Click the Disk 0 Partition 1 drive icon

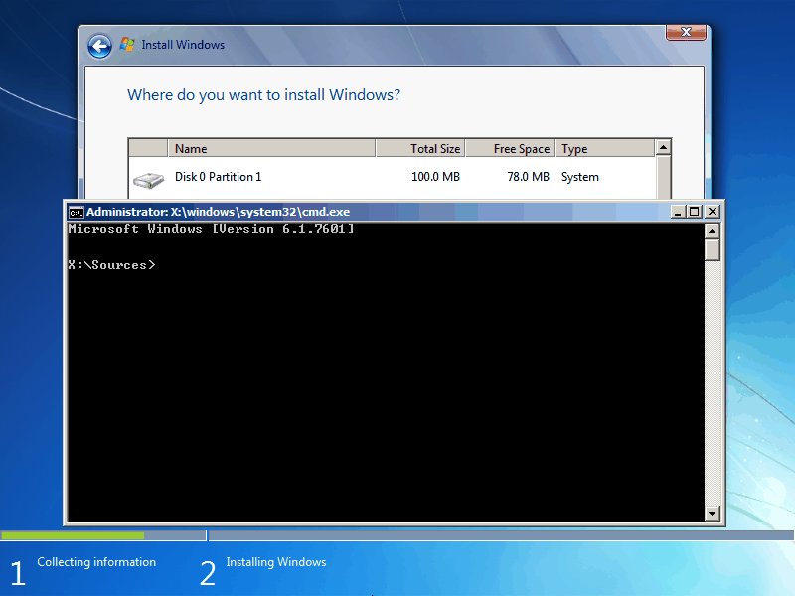(148, 180)
